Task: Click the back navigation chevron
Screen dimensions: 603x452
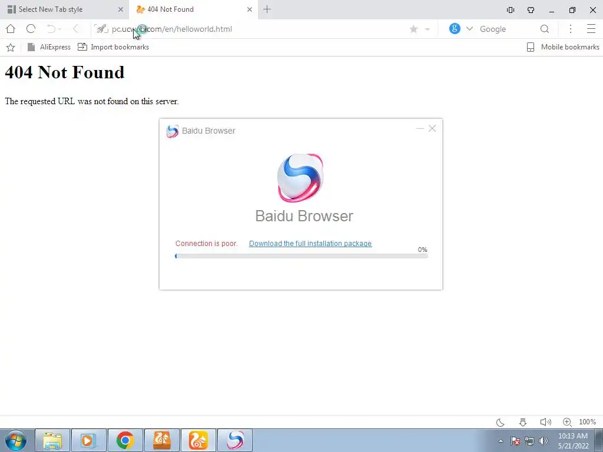Action: (x=76, y=29)
